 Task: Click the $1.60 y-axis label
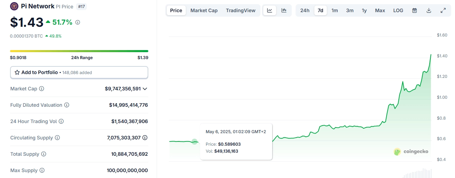coord(442,35)
